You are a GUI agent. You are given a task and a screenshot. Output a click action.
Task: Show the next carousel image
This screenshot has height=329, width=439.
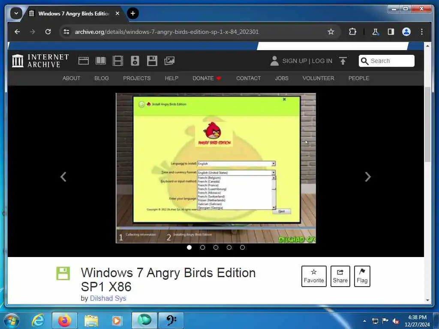click(x=368, y=177)
